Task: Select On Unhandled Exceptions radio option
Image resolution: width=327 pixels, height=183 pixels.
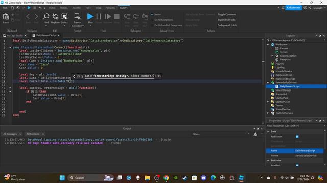Action: point(152,25)
